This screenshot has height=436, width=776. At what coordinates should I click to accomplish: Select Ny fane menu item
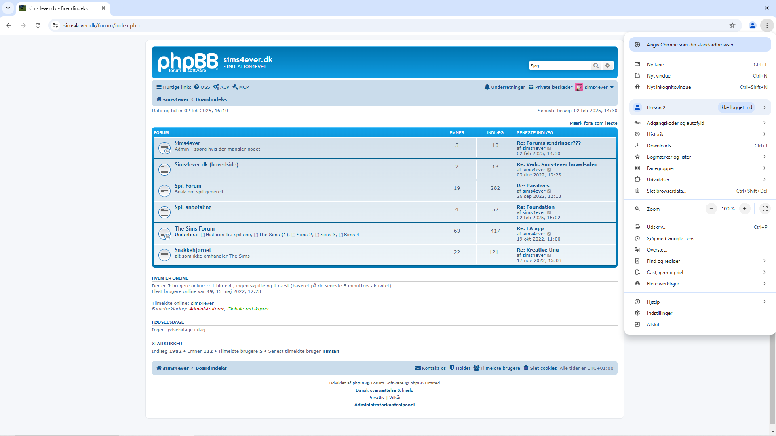tap(700, 65)
